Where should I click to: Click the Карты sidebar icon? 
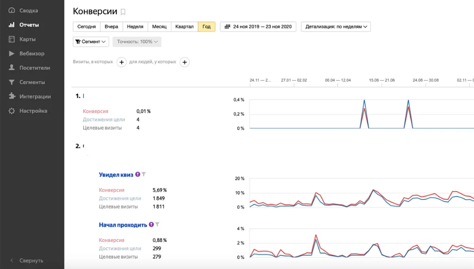pyautogui.click(x=12, y=39)
